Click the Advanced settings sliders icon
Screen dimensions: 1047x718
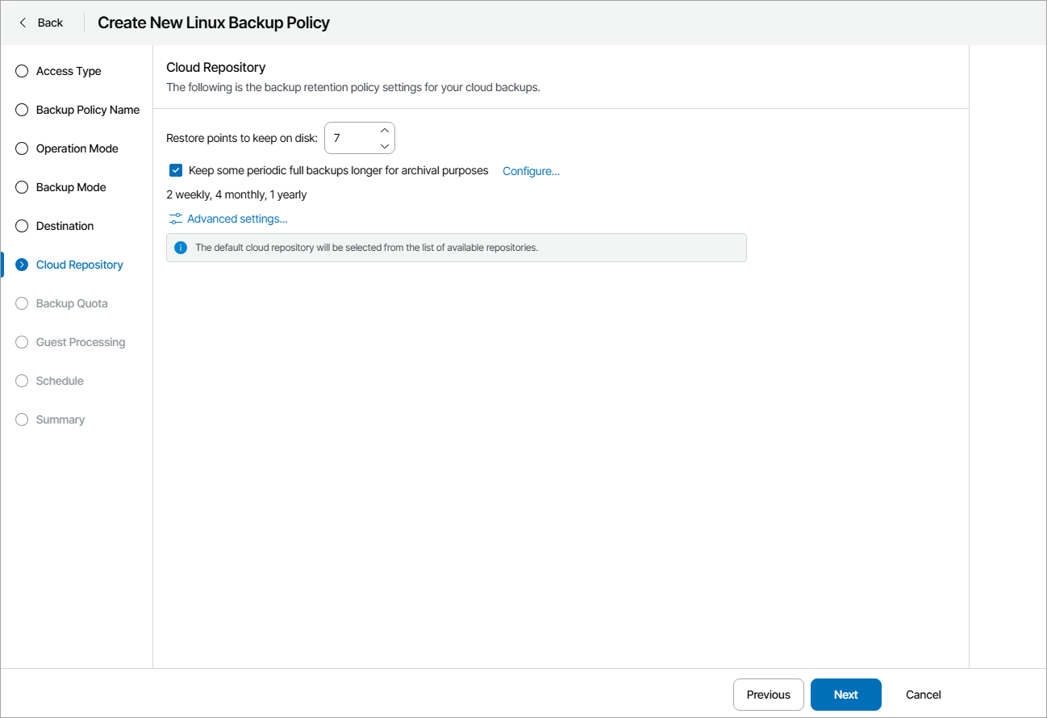(x=175, y=219)
